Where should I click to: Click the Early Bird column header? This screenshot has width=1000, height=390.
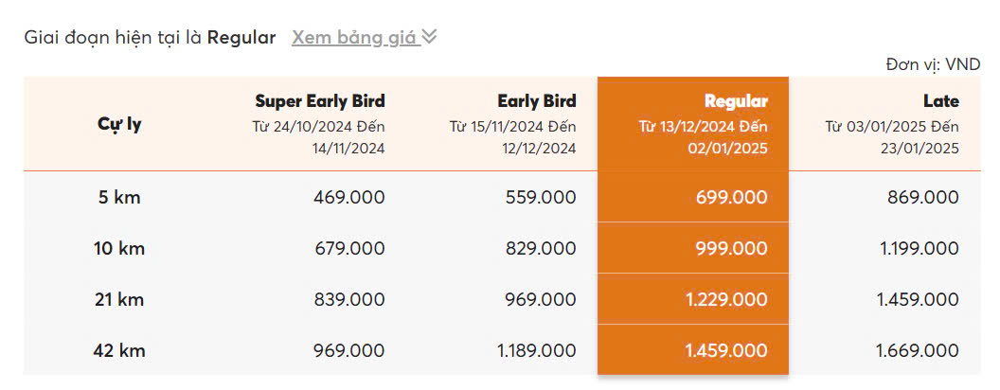(536, 101)
